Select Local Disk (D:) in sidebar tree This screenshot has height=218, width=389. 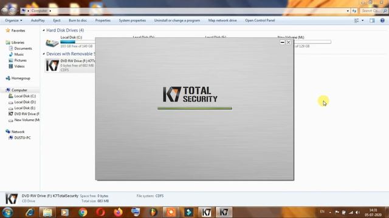pyautogui.click(x=25, y=102)
